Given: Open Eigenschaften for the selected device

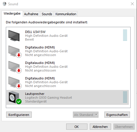Looking at the screenshot, I should (x=117, y=115).
